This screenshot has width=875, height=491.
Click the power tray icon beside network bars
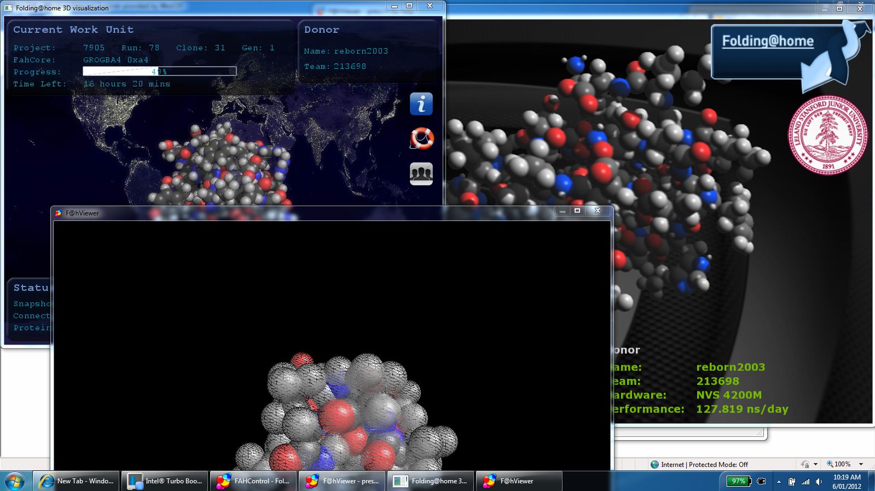792,481
